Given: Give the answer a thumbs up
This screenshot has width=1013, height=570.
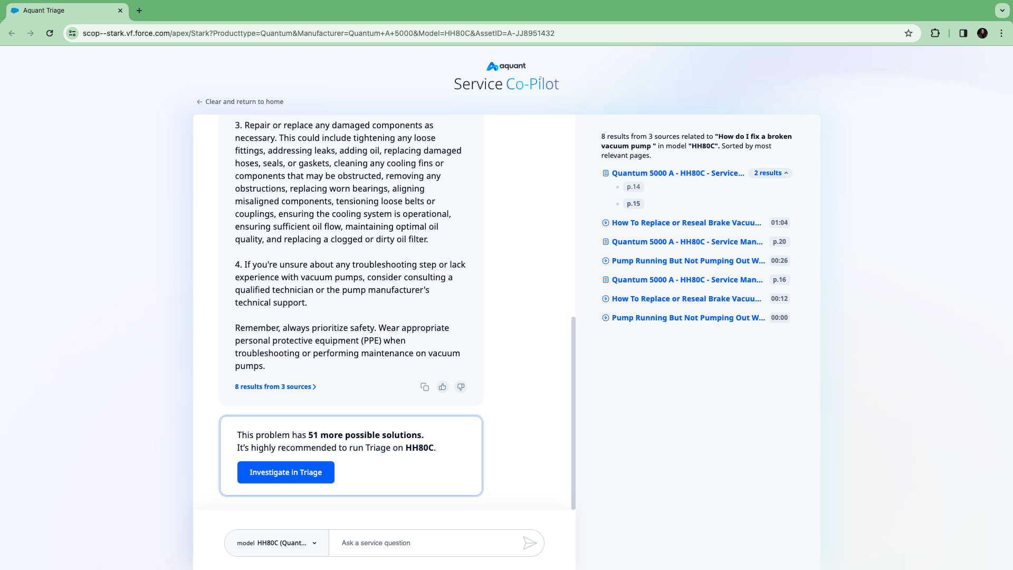Looking at the screenshot, I should click(x=442, y=387).
